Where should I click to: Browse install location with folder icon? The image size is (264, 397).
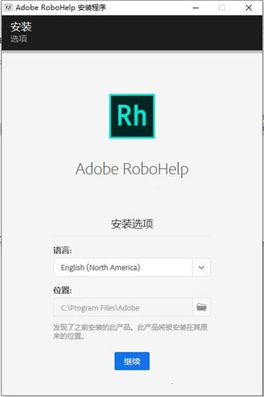pyautogui.click(x=201, y=307)
